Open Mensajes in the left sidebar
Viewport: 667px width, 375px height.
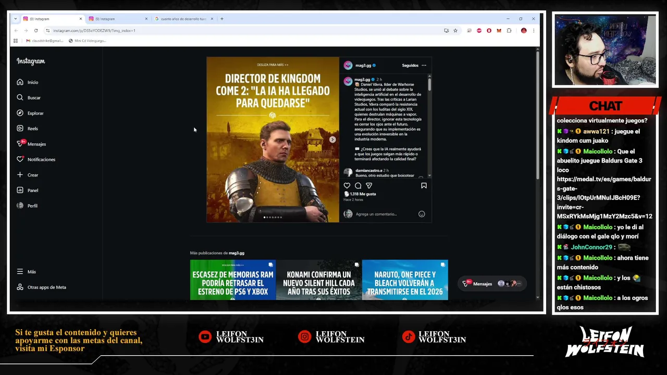(x=31, y=144)
